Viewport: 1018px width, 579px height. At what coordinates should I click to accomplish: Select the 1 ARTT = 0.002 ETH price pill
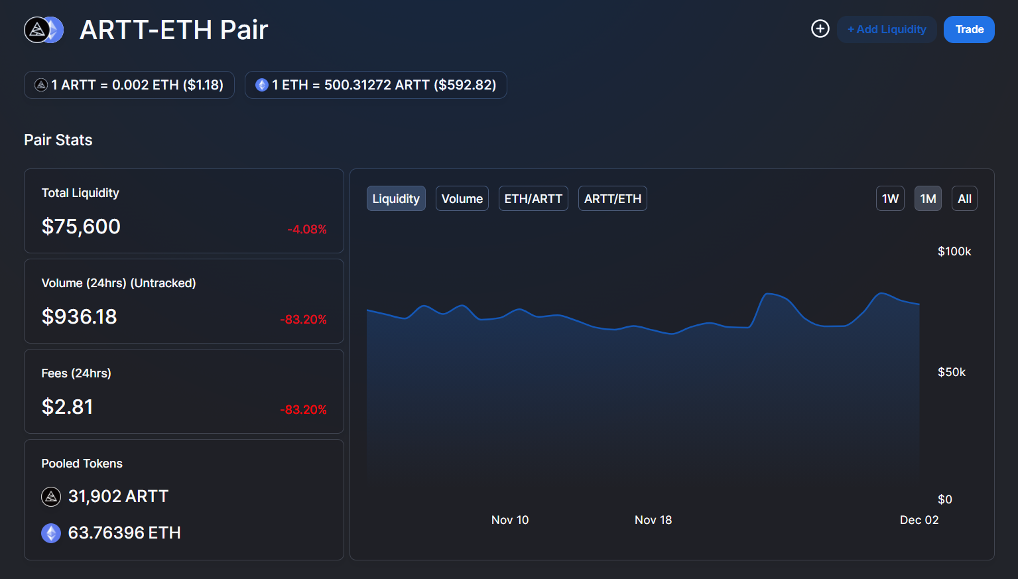129,85
